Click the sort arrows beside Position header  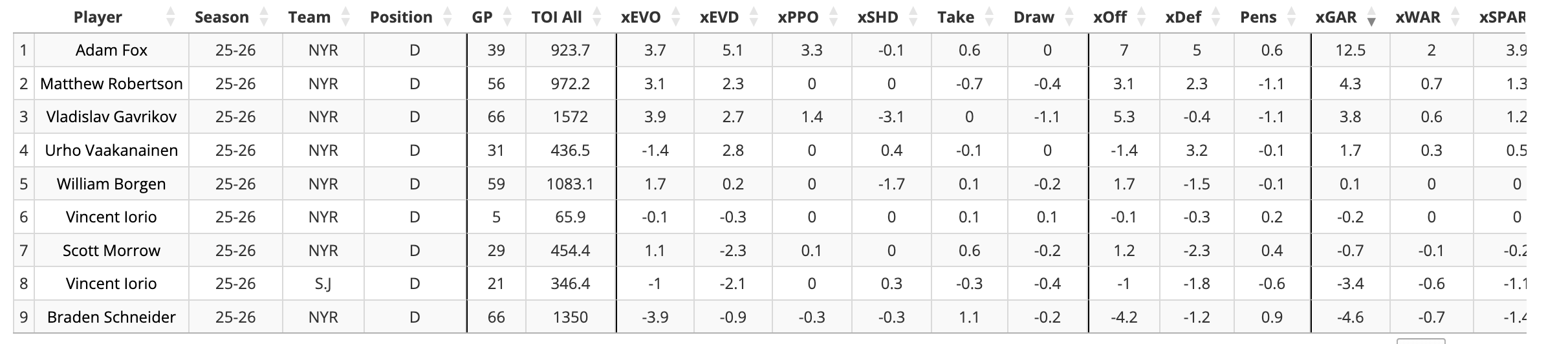[447, 17]
